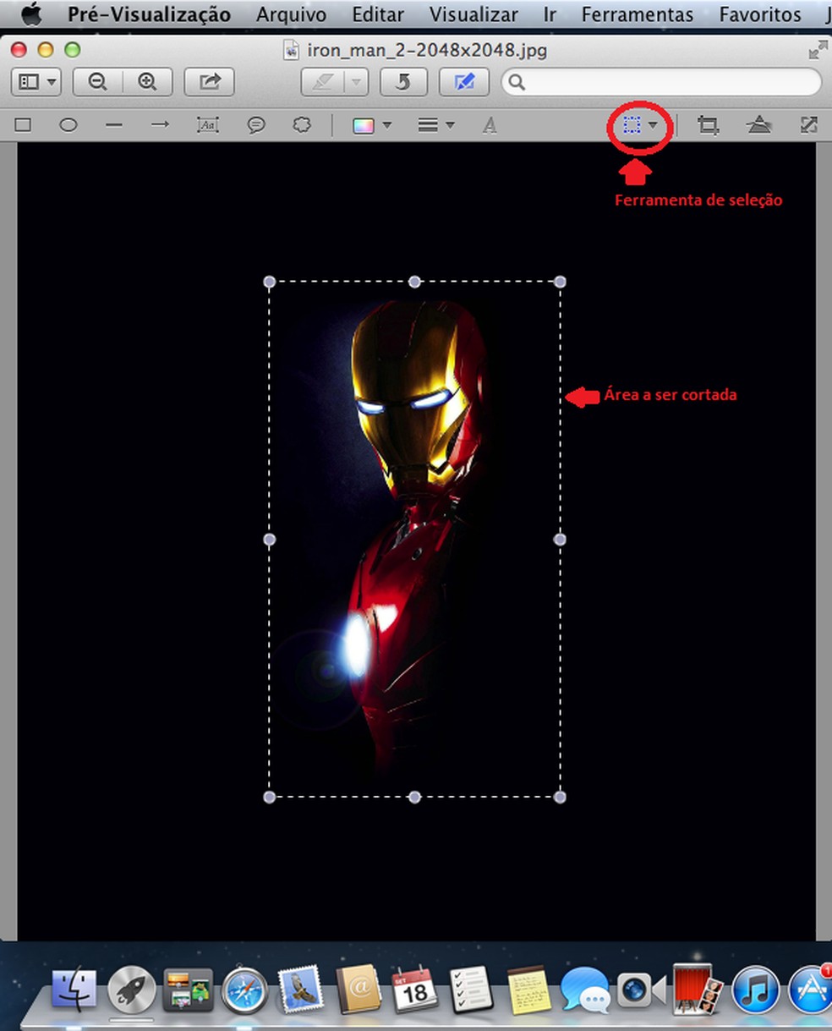Expand the highlight color dropdown arrow
This screenshot has width=832, height=1031.
pos(357,82)
